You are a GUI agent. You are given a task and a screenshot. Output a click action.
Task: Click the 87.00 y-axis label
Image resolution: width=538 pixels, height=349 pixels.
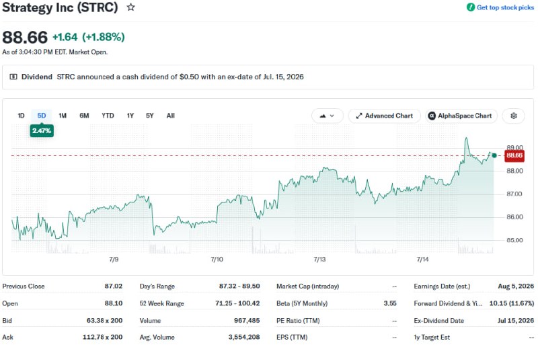tap(514, 194)
